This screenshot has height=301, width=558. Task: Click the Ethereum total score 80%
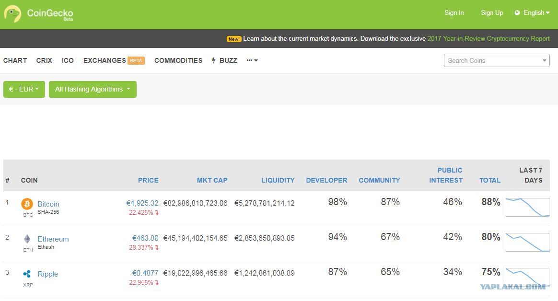491,237
